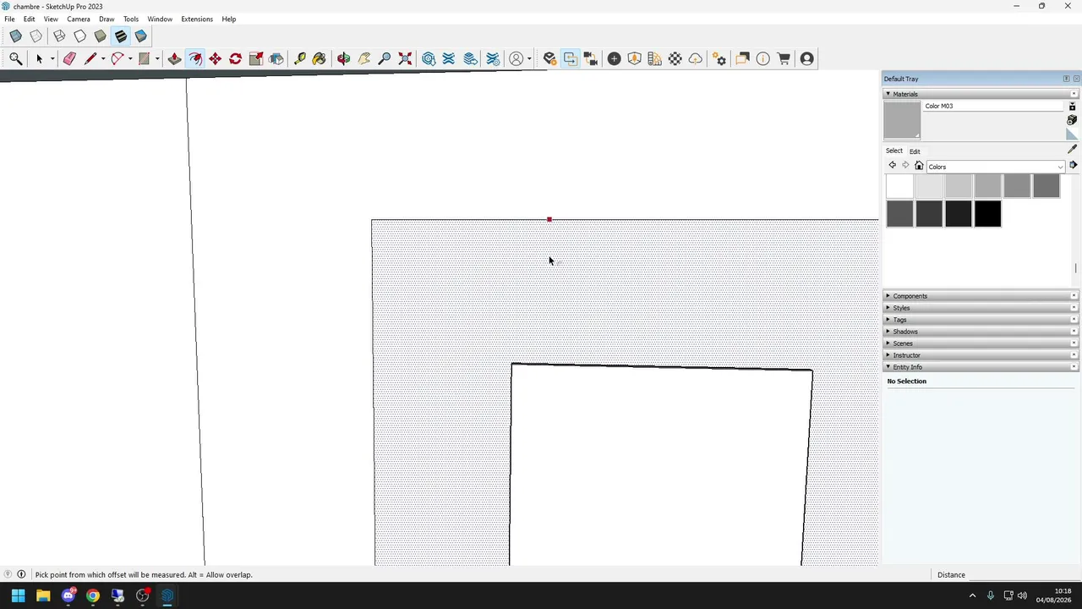Select the Scale tool

[256, 58]
